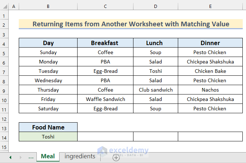Select row 14 header
The width and height of the screenshot is (246, 163).
click(4, 137)
